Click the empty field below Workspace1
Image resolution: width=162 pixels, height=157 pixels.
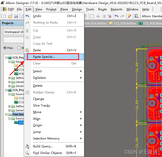[x=14, y=40]
